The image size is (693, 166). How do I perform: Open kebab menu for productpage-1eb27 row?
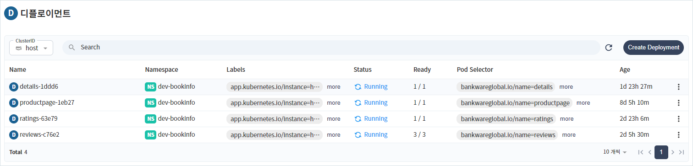pos(679,103)
